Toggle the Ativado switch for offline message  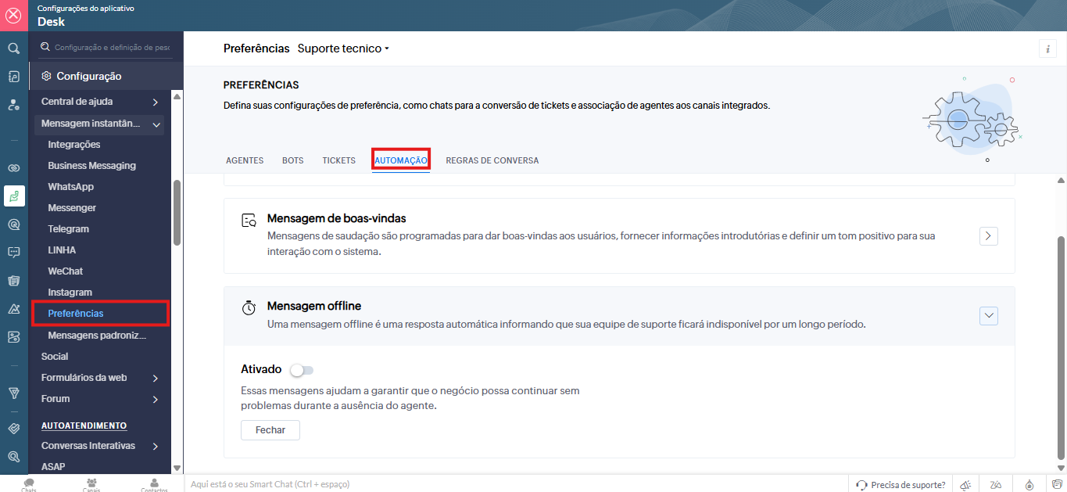[301, 370]
